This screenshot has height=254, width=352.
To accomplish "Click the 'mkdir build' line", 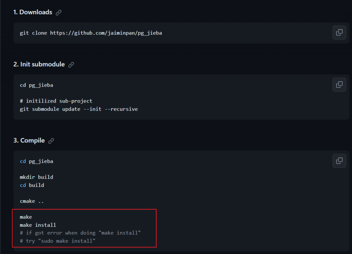I will (36, 177).
